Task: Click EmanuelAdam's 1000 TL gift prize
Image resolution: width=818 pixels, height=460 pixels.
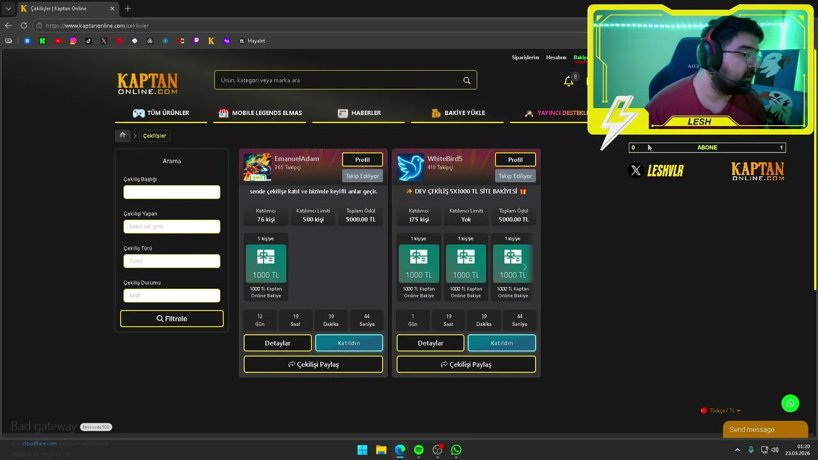Action: (x=266, y=263)
